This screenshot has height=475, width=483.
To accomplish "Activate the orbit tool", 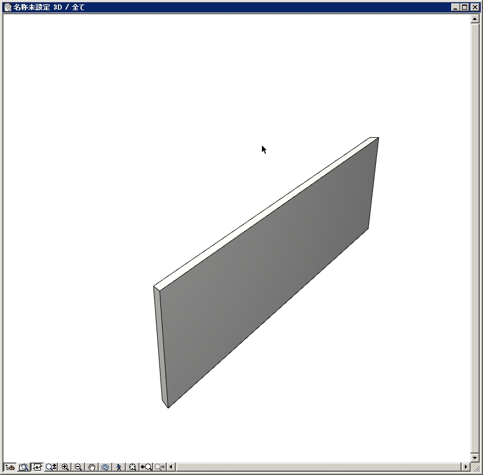I will pyautogui.click(x=105, y=467).
